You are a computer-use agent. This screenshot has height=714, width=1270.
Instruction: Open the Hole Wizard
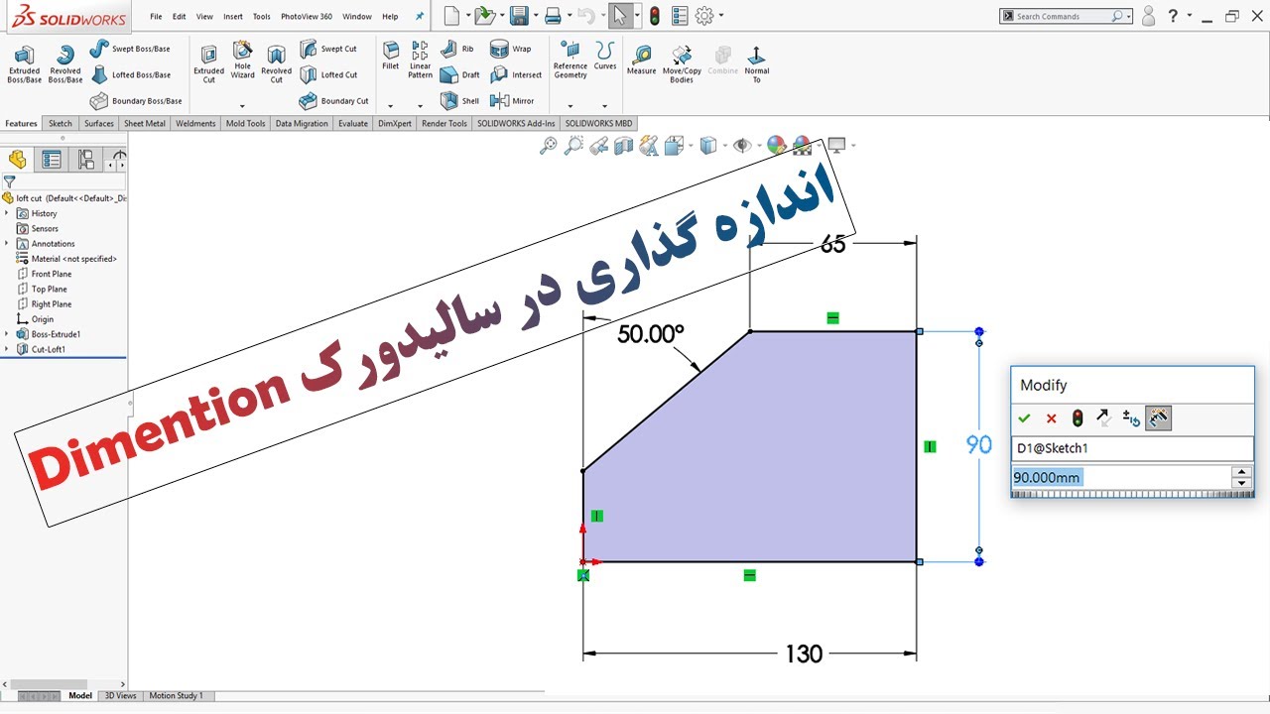pos(243,59)
